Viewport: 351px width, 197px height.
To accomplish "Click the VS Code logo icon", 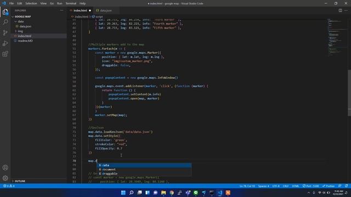I will point(4,3).
